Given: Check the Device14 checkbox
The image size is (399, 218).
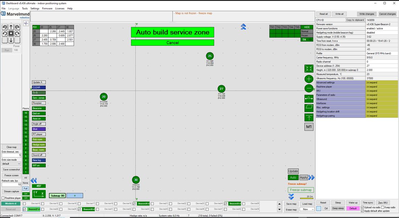Looking at the screenshot, I should [24, 204].
